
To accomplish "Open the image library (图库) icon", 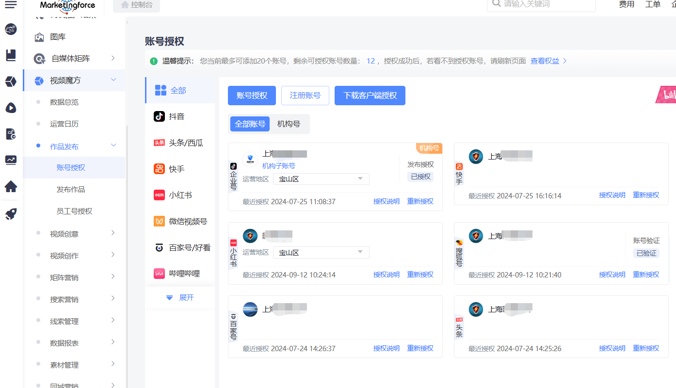I will click(x=40, y=37).
